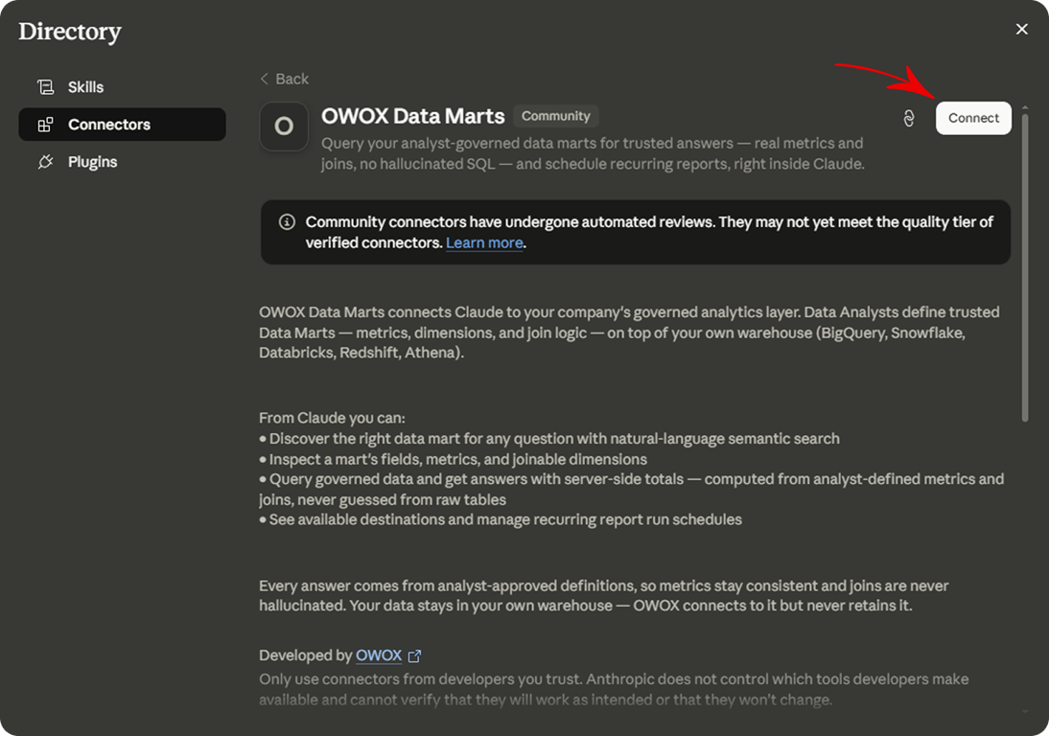Click the vertical scrollbar thumb
Image resolution: width=1049 pixels, height=736 pixels.
pos(1024,267)
